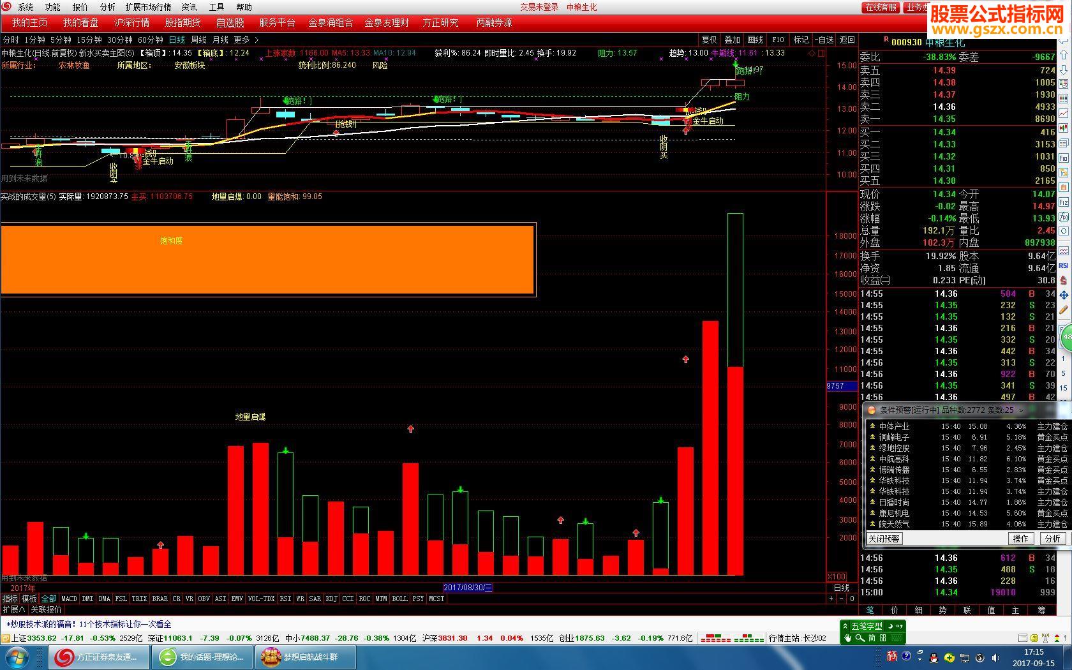Expand 更多 period options
The width and height of the screenshot is (1072, 670).
(246, 40)
